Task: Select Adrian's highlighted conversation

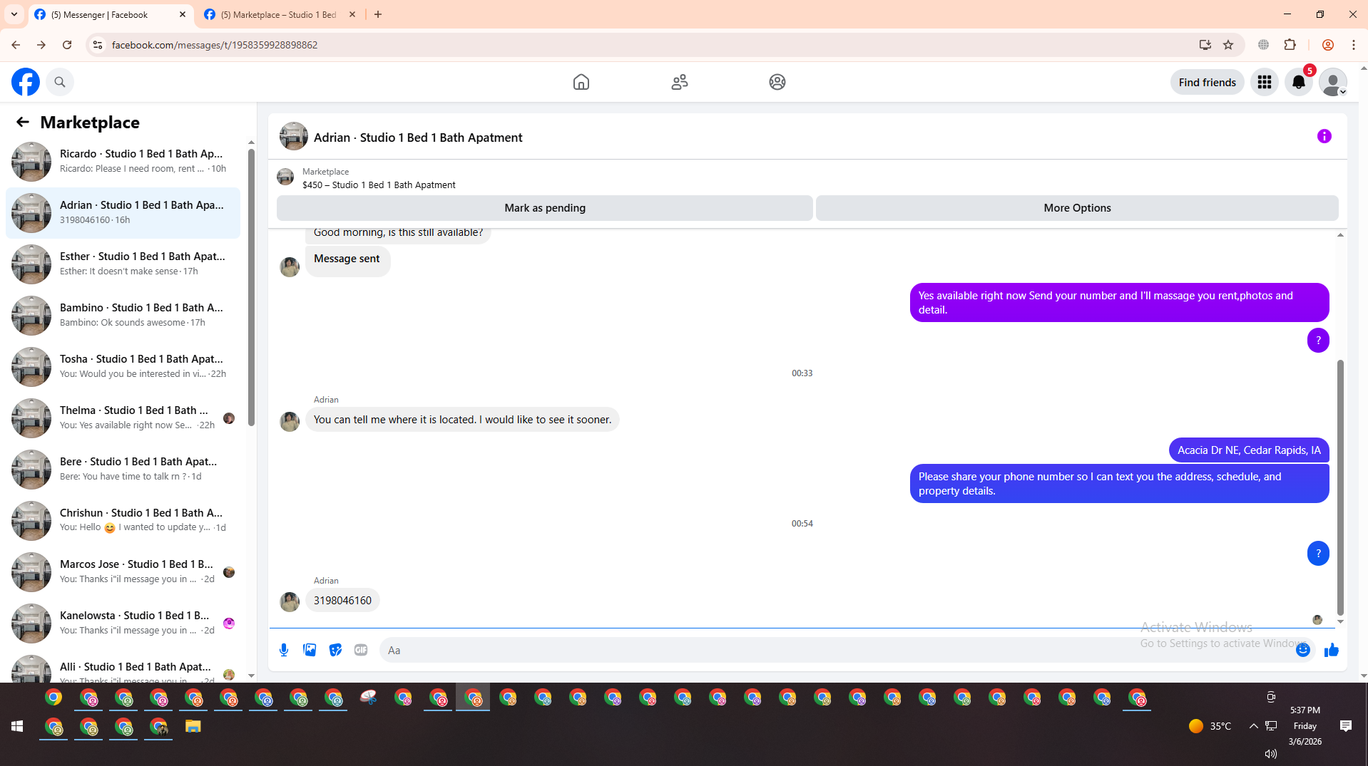Action: (123, 212)
